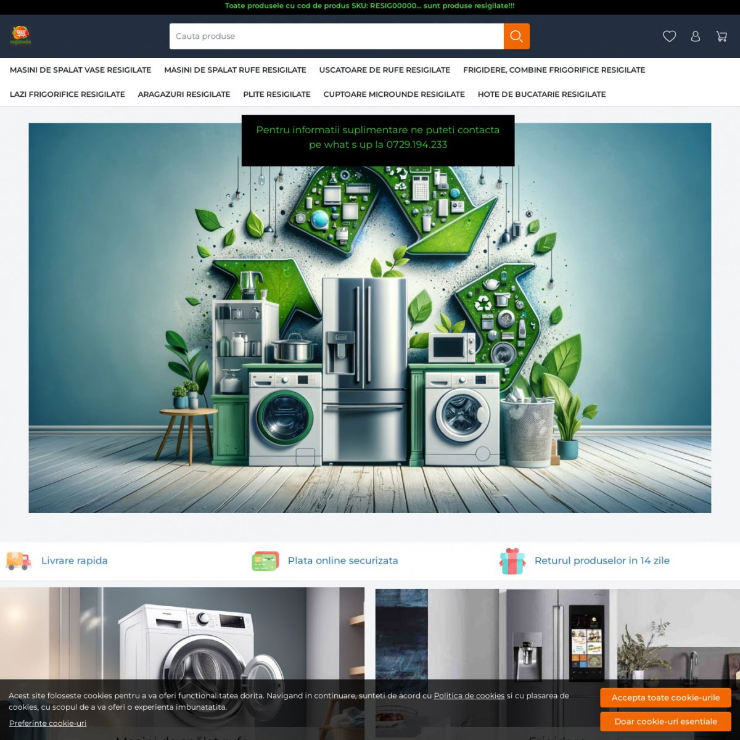Open Lazi frigorifice resigilate menu
740x740 pixels.
click(x=67, y=94)
